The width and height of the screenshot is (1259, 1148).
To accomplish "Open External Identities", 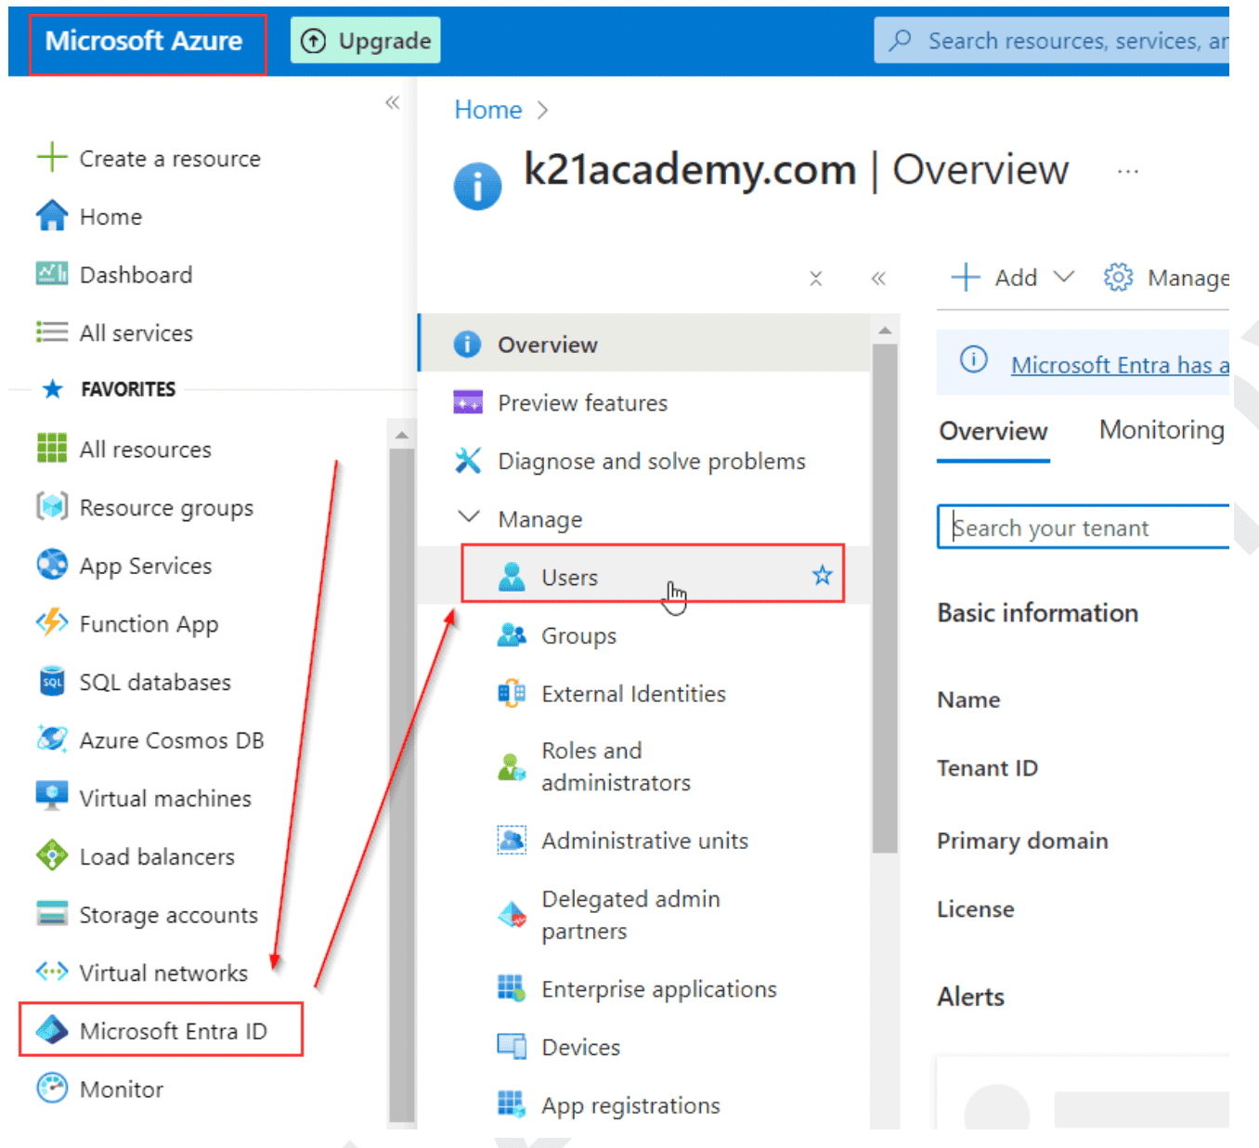I will coord(633,693).
